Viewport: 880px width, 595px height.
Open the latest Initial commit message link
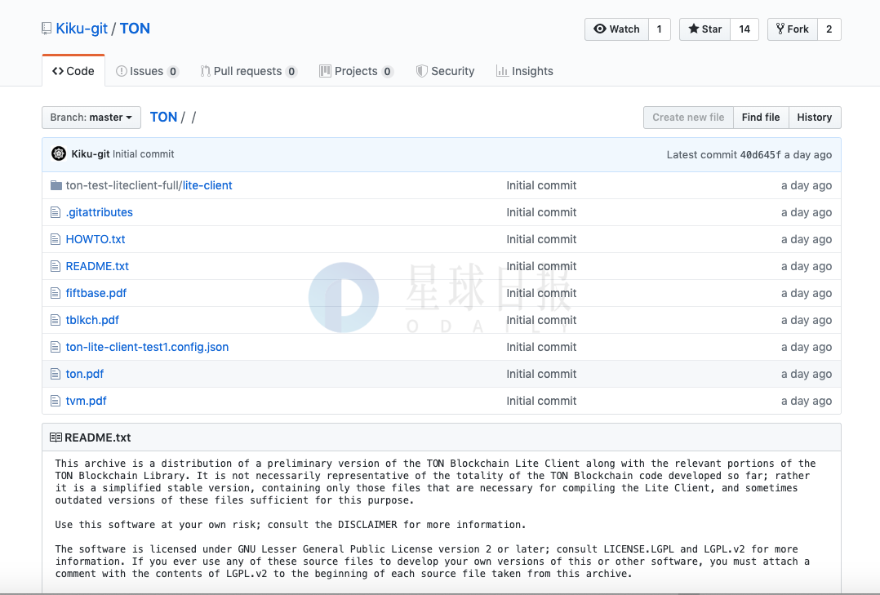(143, 153)
